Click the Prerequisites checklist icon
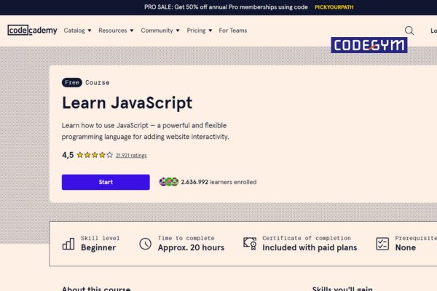The image size is (437, 291). [x=382, y=244]
